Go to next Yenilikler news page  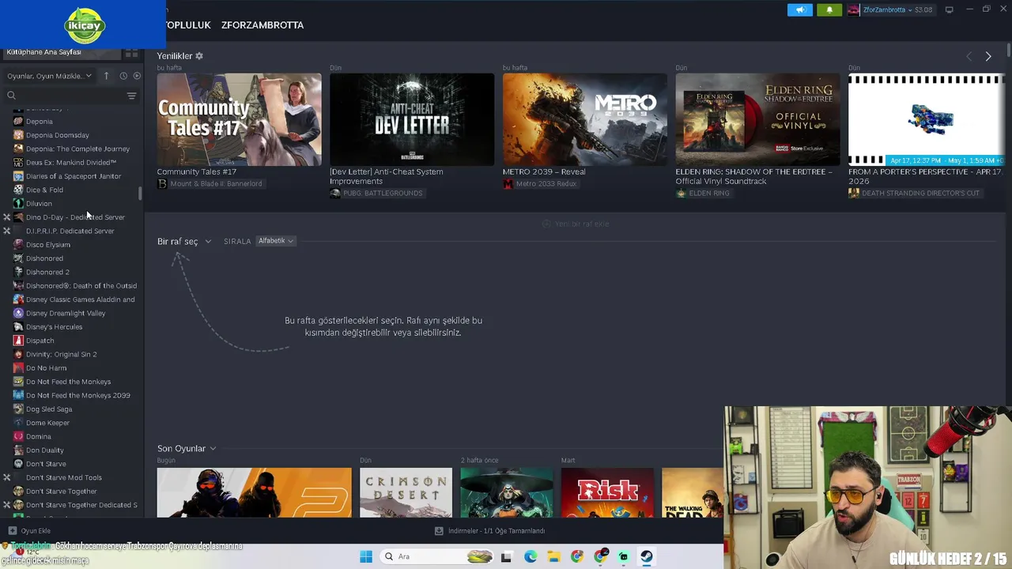click(x=988, y=56)
